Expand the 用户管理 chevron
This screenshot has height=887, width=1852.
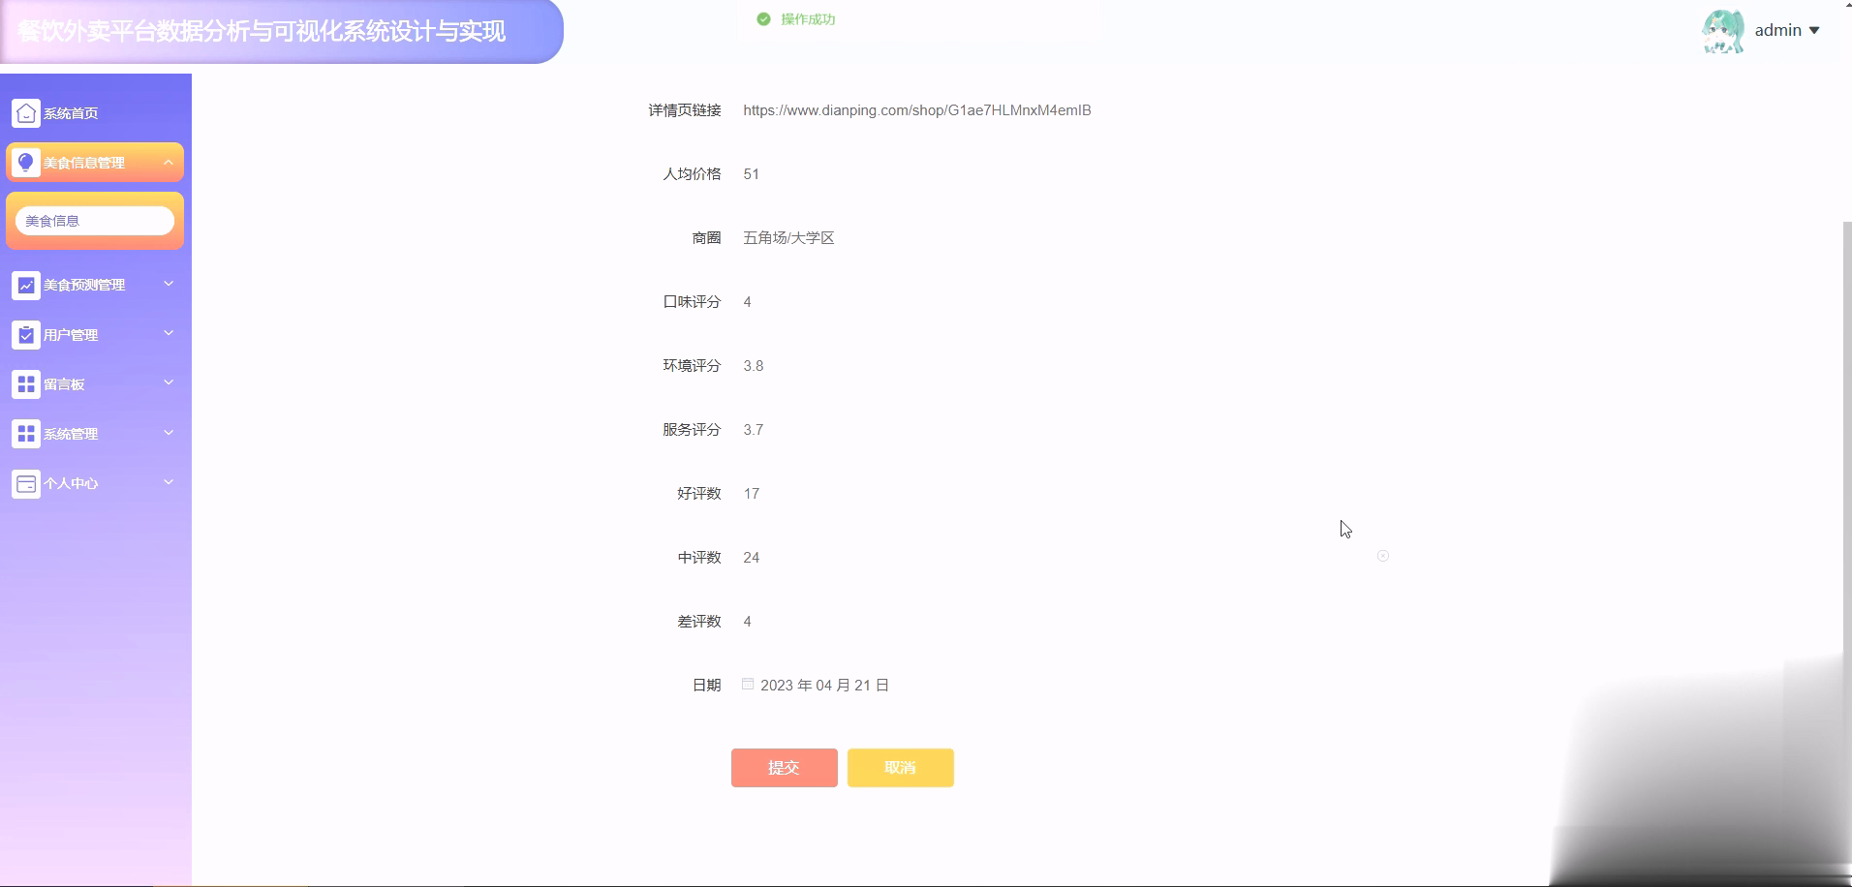click(169, 333)
